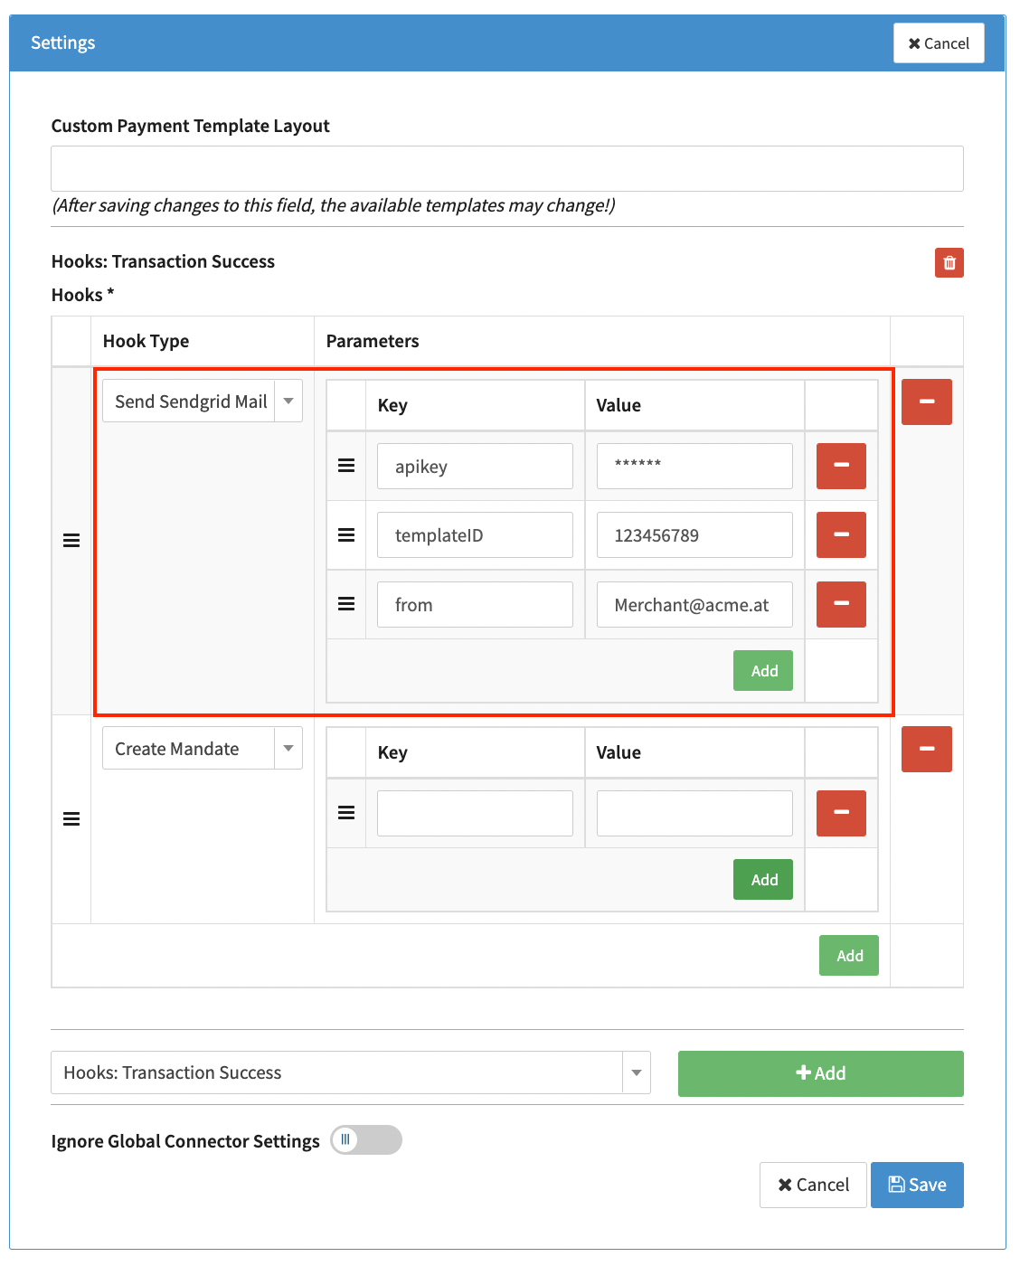Grab the drag handle of the apikey row

tap(346, 466)
